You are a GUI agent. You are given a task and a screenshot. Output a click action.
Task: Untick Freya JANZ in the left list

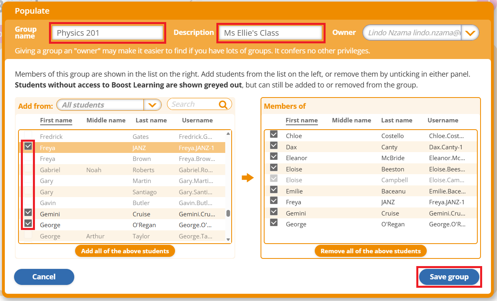[28, 147]
